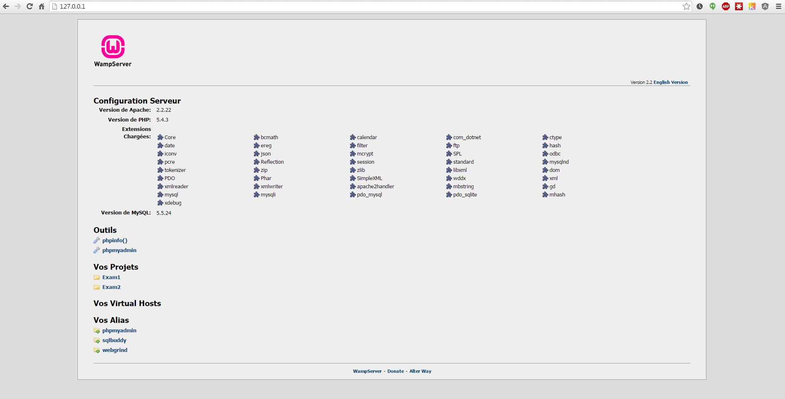Reload the page with the refresh icon
This screenshot has width=785, height=399.
(29, 7)
